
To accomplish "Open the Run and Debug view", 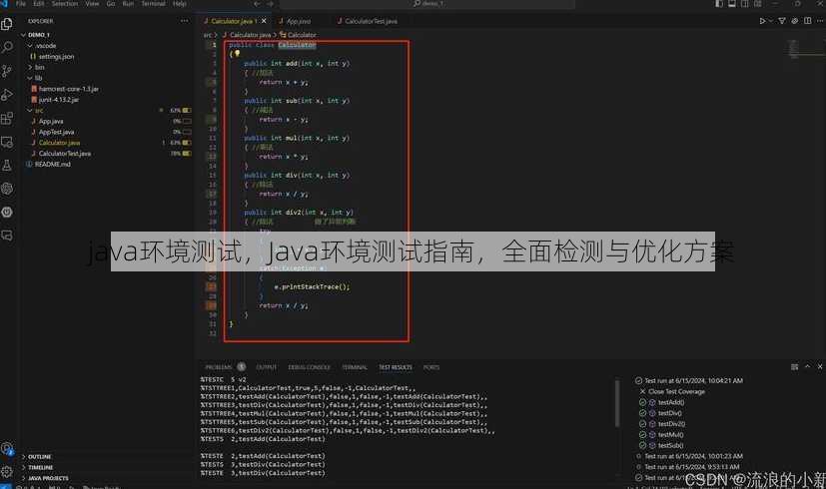I will (x=7, y=95).
